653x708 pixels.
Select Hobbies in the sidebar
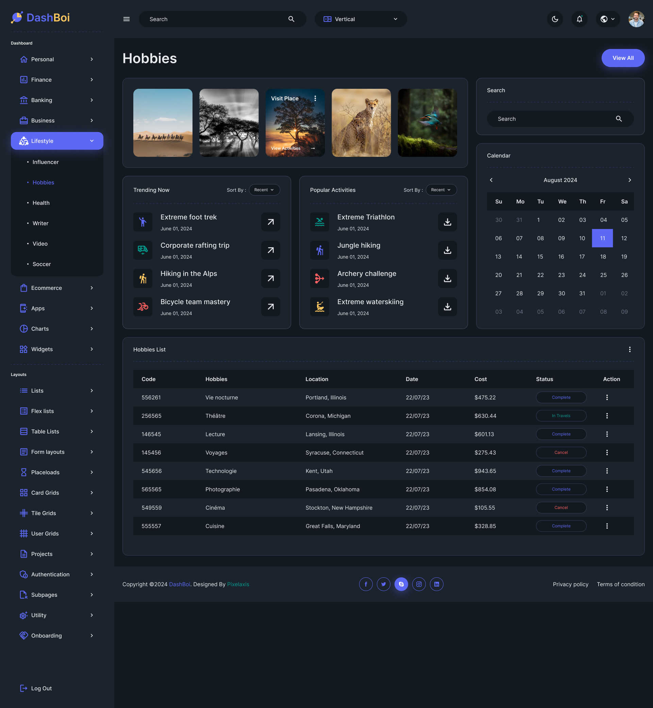[43, 182]
